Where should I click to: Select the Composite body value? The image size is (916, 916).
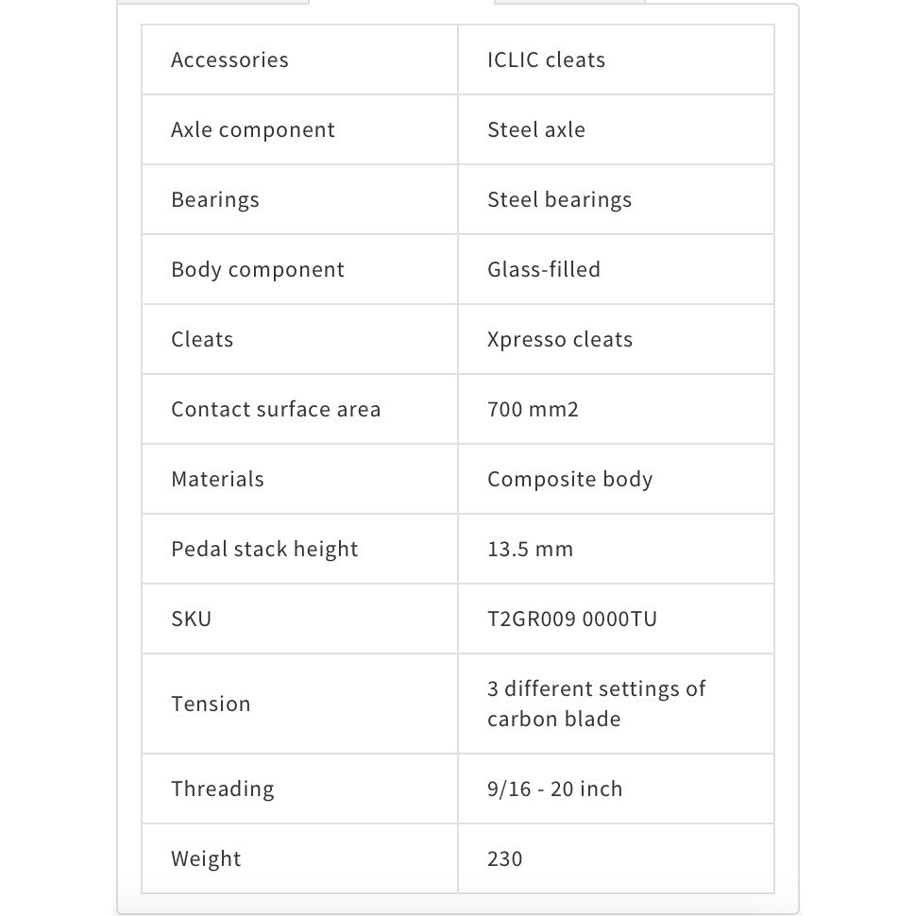coord(569,480)
